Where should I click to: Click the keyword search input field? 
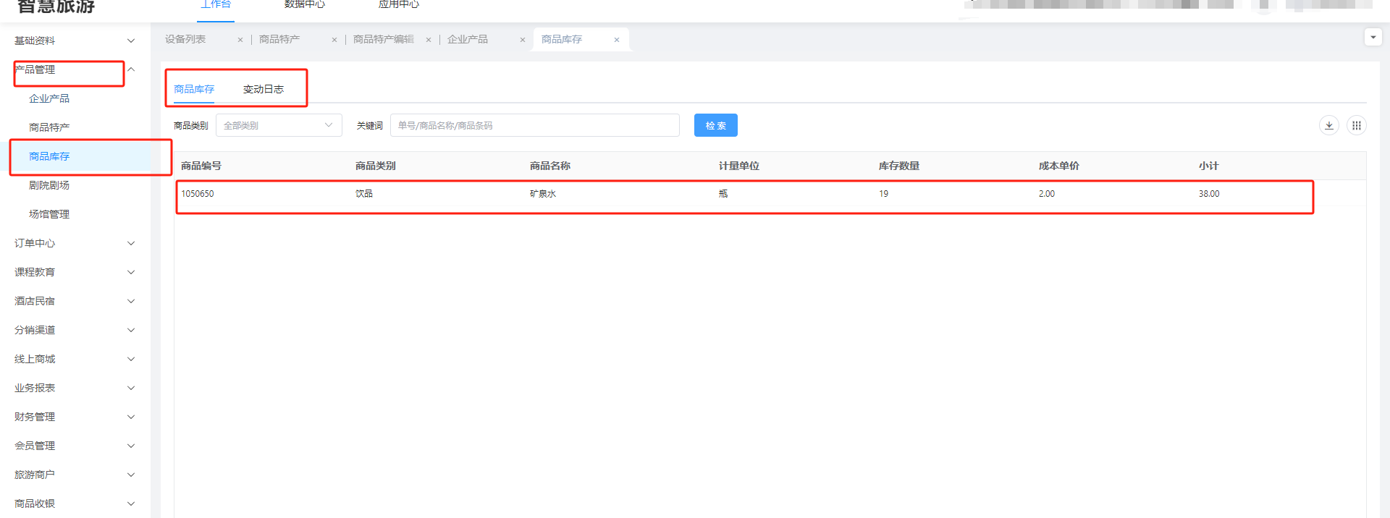(534, 125)
